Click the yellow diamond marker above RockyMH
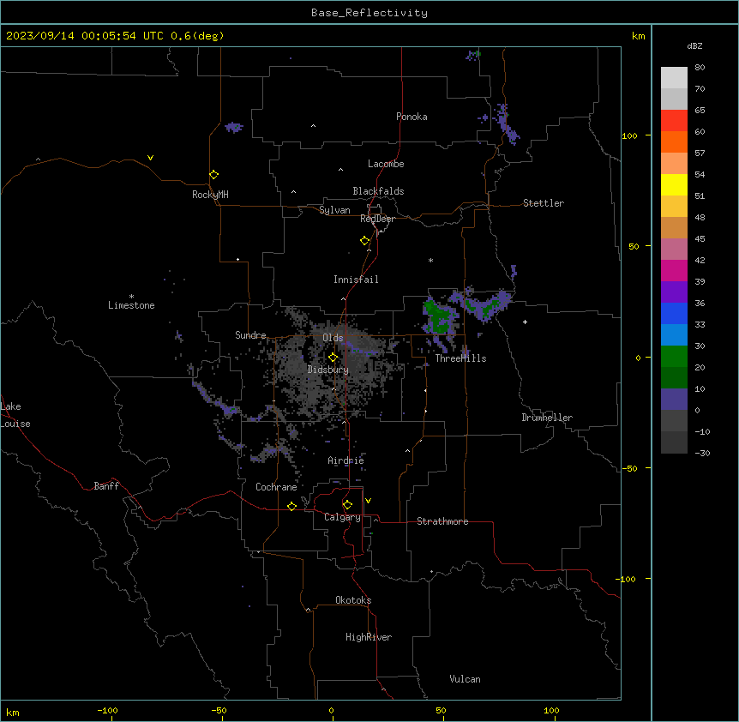 click(214, 175)
